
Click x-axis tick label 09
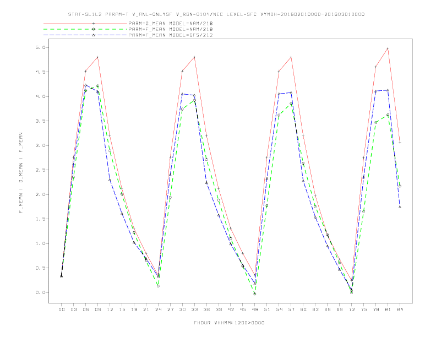[97, 309]
